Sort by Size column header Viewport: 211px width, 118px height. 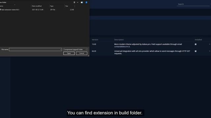[67, 6]
